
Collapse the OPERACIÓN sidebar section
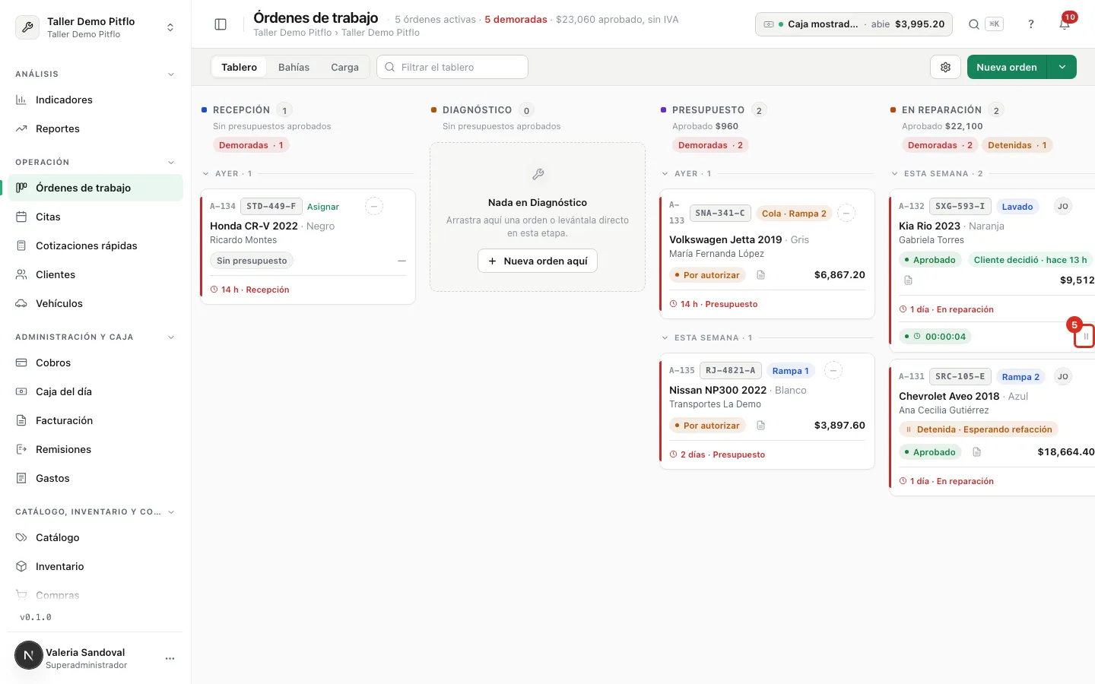(x=171, y=163)
